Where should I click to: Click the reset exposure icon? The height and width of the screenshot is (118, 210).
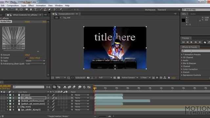(x=169, y=78)
